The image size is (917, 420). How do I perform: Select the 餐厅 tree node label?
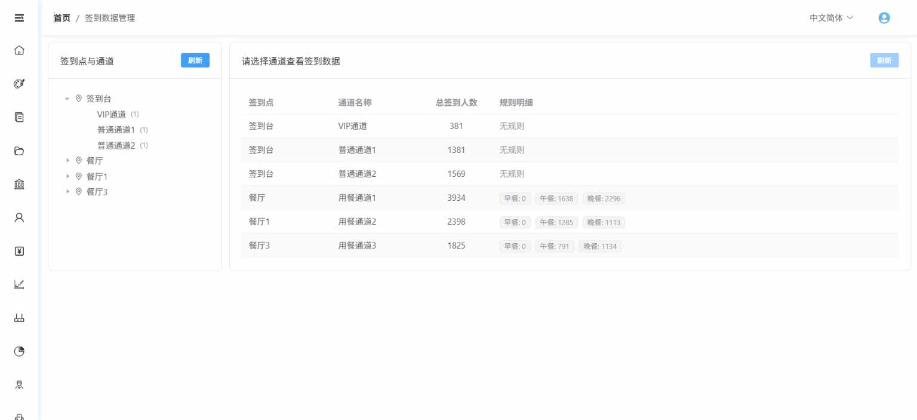[95, 161]
